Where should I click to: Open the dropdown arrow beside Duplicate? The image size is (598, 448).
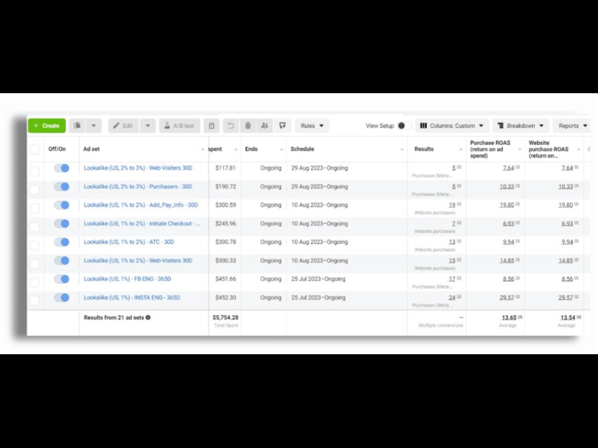(x=94, y=125)
